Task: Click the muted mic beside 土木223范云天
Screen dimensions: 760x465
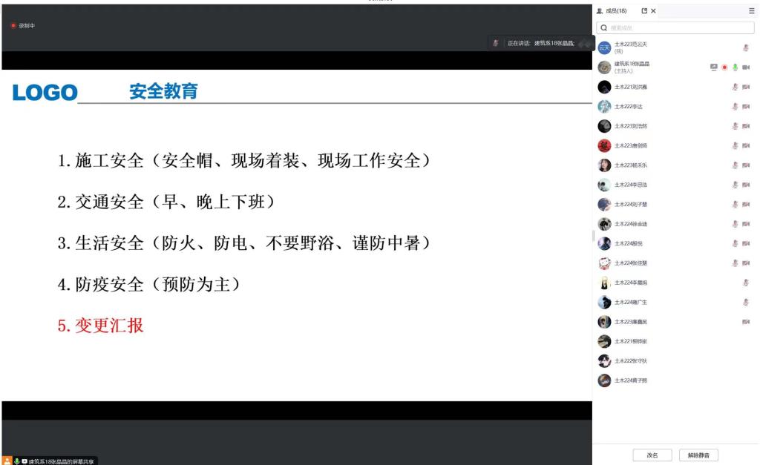Action: pos(746,47)
